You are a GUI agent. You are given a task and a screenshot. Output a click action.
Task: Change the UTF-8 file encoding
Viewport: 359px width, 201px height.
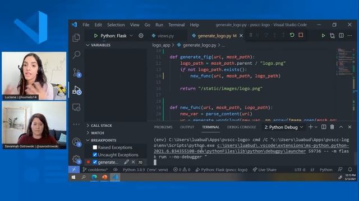pyautogui.click(x=300, y=170)
